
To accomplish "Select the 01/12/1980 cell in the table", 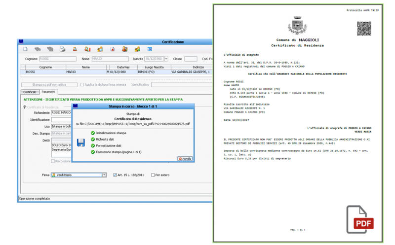I will [123, 72].
